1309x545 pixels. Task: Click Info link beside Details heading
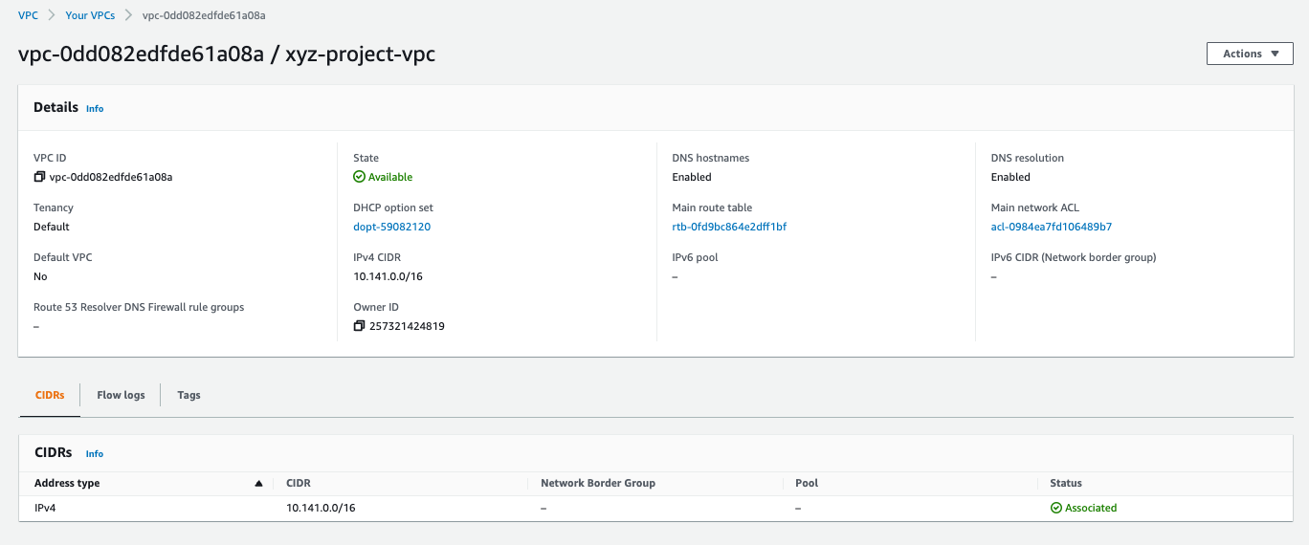coord(95,109)
